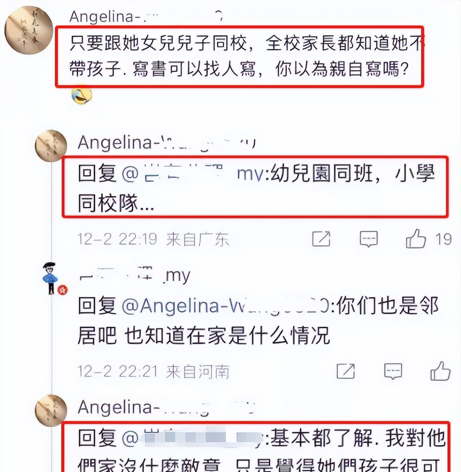Screen dimensions: 461x472
Task: Like the 22:21 Henan comment
Action: point(440,371)
